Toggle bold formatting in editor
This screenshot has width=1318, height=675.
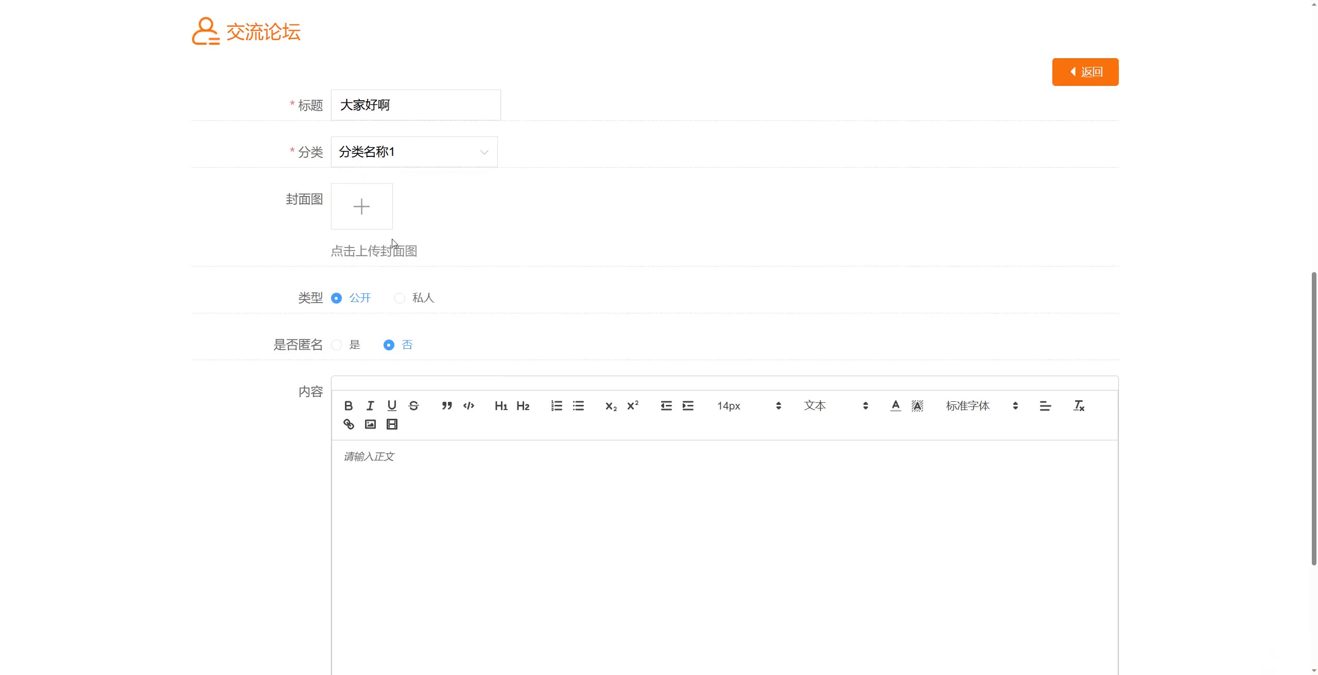coord(349,406)
